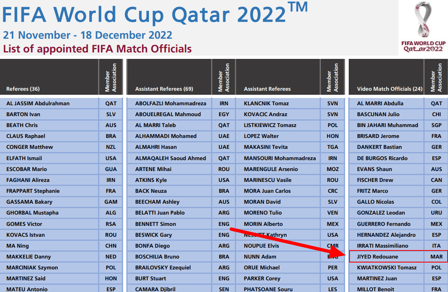Select assistant referee BACK Neuza
The width and height of the screenshot is (448, 292).
click(x=151, y=191)
